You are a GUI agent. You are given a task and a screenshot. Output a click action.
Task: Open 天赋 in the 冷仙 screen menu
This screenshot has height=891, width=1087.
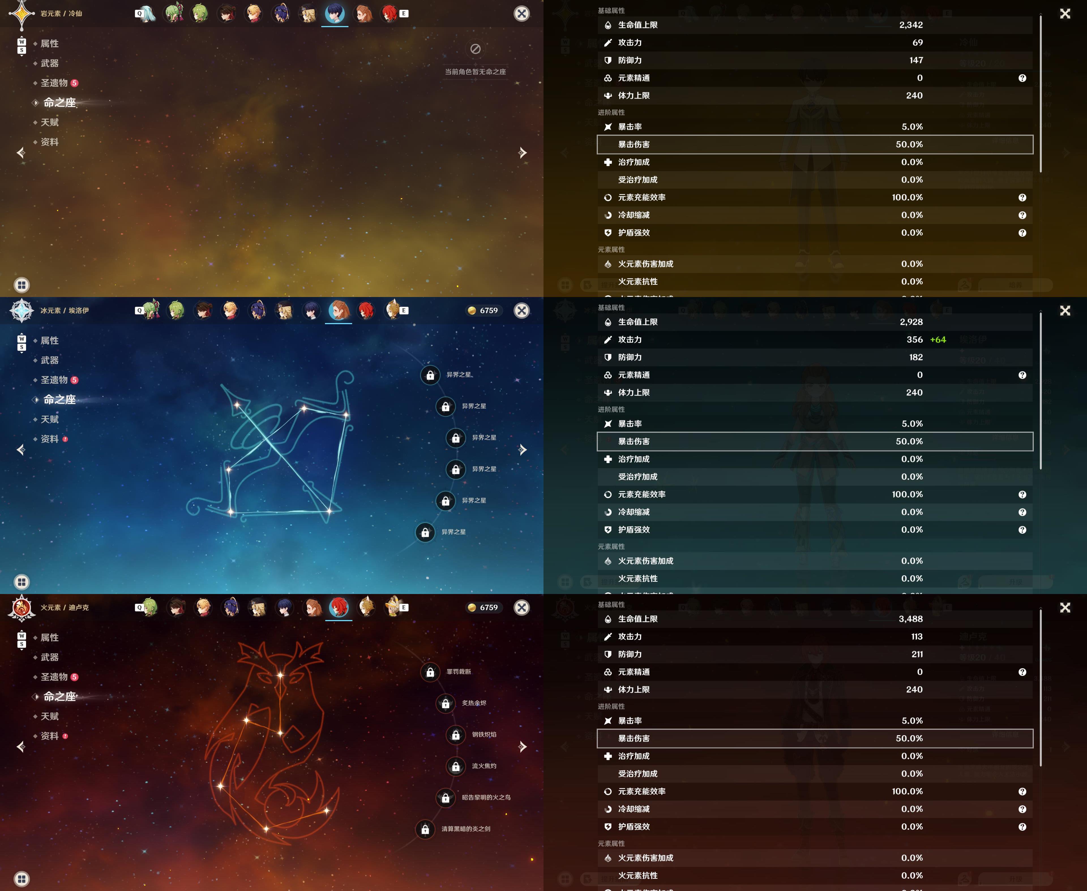[49, 122]
